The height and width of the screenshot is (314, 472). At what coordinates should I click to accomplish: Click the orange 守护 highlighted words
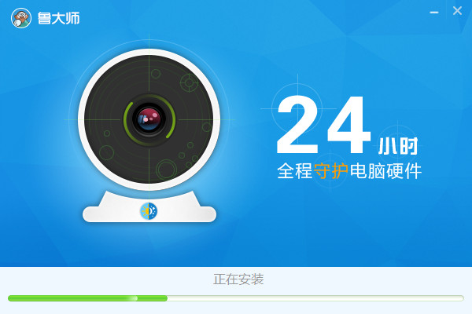331,171
